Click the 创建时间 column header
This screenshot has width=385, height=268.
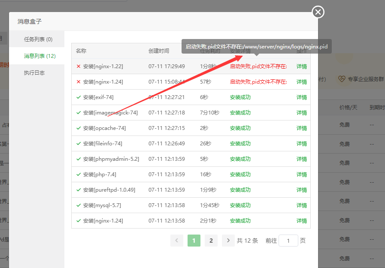coord(159,51)
